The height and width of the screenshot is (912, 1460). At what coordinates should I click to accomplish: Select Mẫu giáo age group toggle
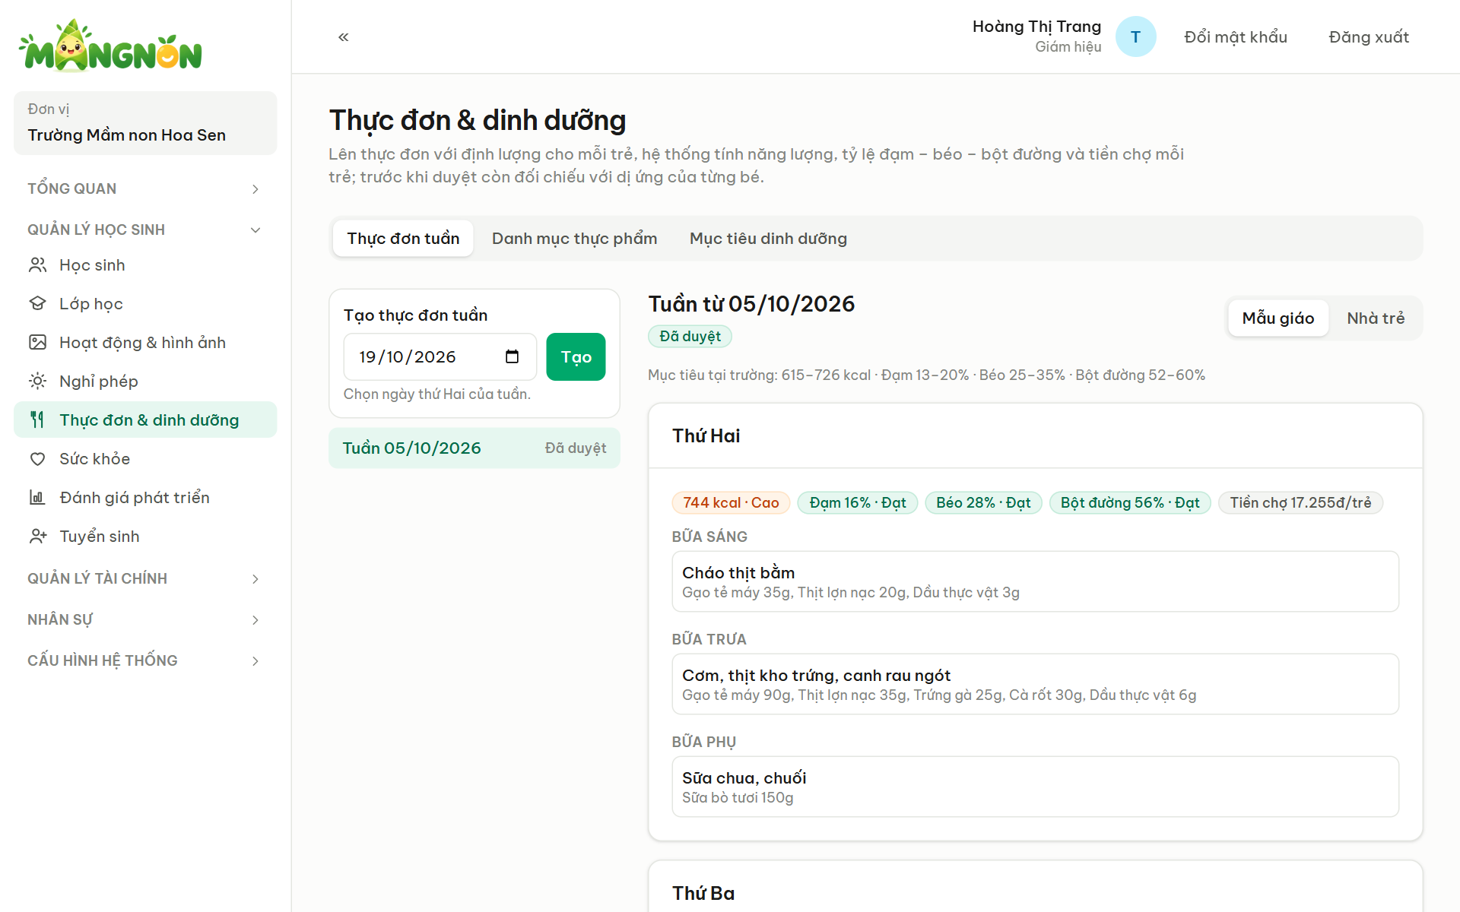click(x=1278, y=318)
